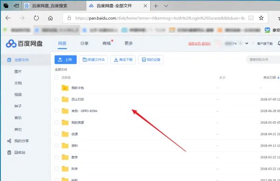The height and width of the screenshot is (181, 280).
Task: Click the 离线下载 button
Action: click(x=123, y=60)
